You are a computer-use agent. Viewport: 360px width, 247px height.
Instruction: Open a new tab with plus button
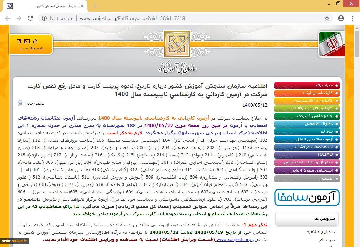click(95, 6)
